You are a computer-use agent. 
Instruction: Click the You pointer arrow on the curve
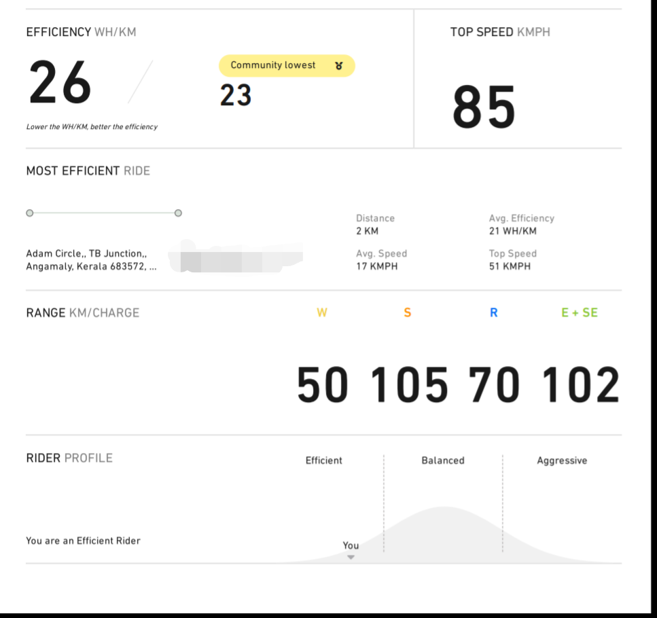pyautogui.click(x=351, y=557)
